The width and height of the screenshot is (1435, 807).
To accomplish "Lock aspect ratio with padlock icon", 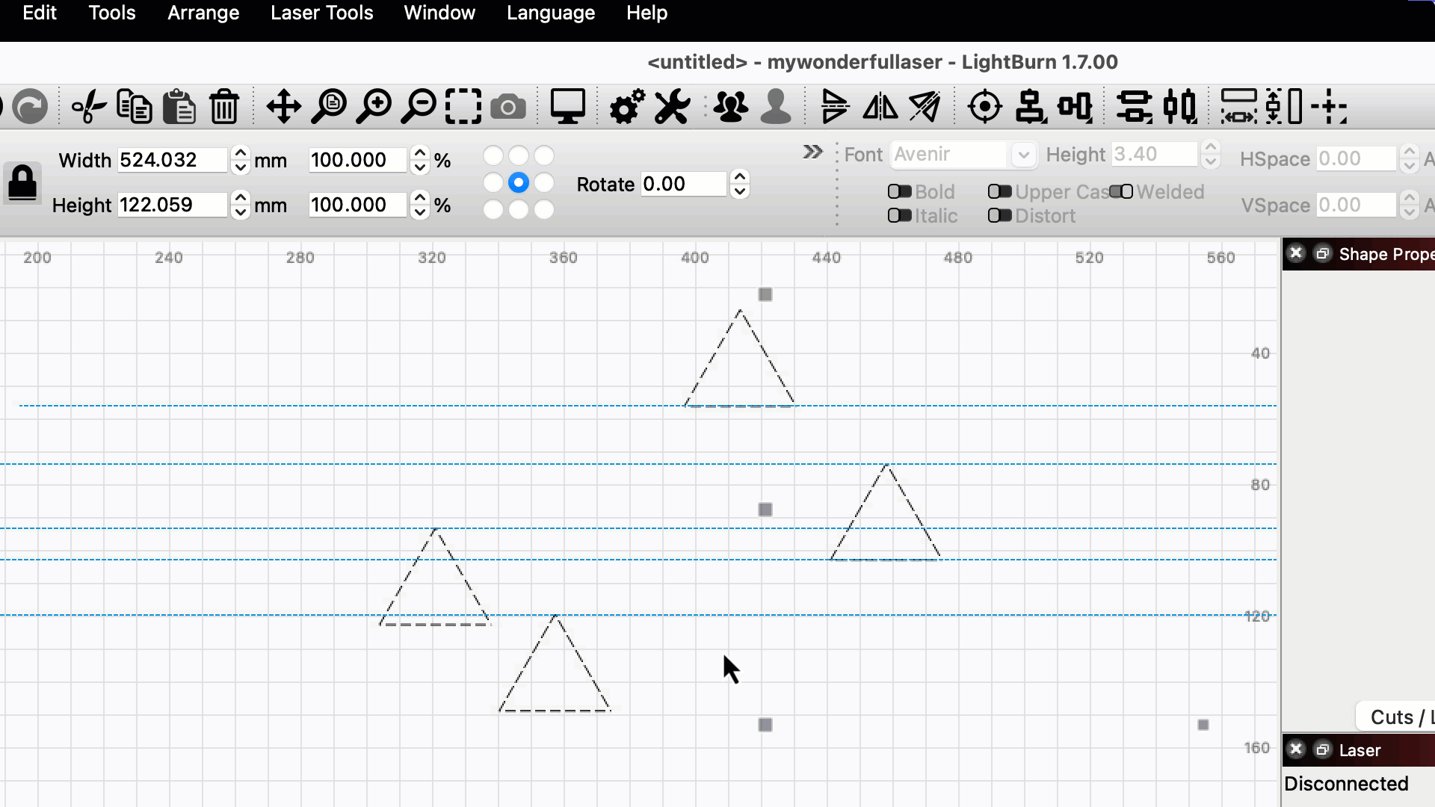I will (x=22, y=184).
